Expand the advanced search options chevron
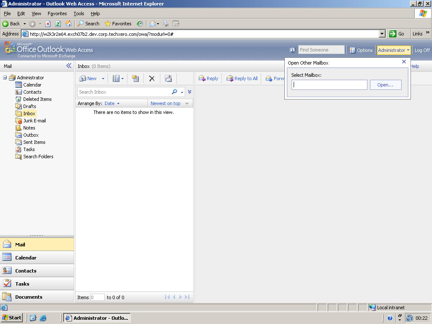 tap(189, 92)
